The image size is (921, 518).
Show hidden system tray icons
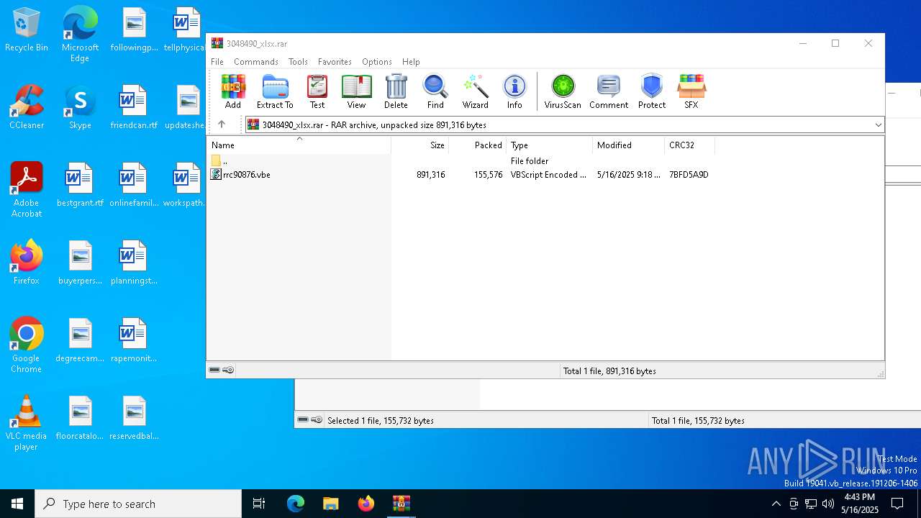(x=776, y=504)
